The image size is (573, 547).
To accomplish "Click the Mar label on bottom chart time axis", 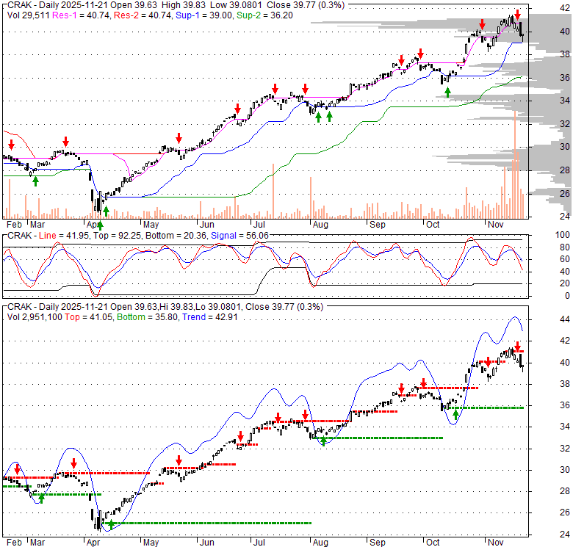I will tap(37, 543).
